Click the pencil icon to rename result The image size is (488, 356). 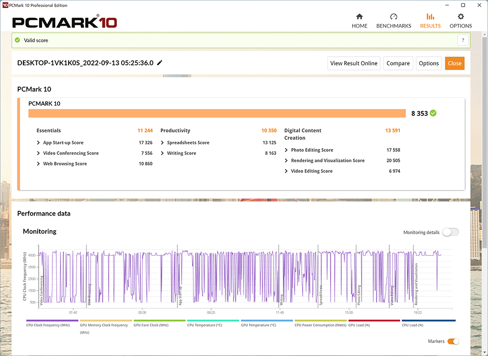pyautogui.click(x=160, y=63)
